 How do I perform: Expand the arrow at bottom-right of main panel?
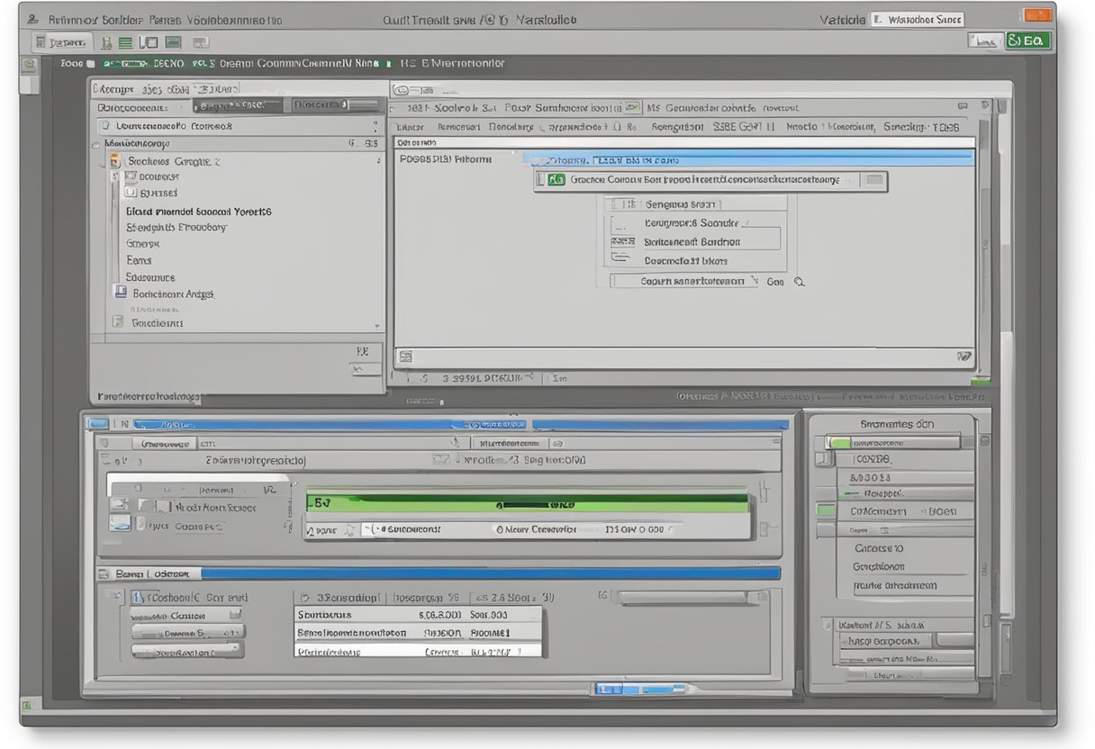[964, 356]
